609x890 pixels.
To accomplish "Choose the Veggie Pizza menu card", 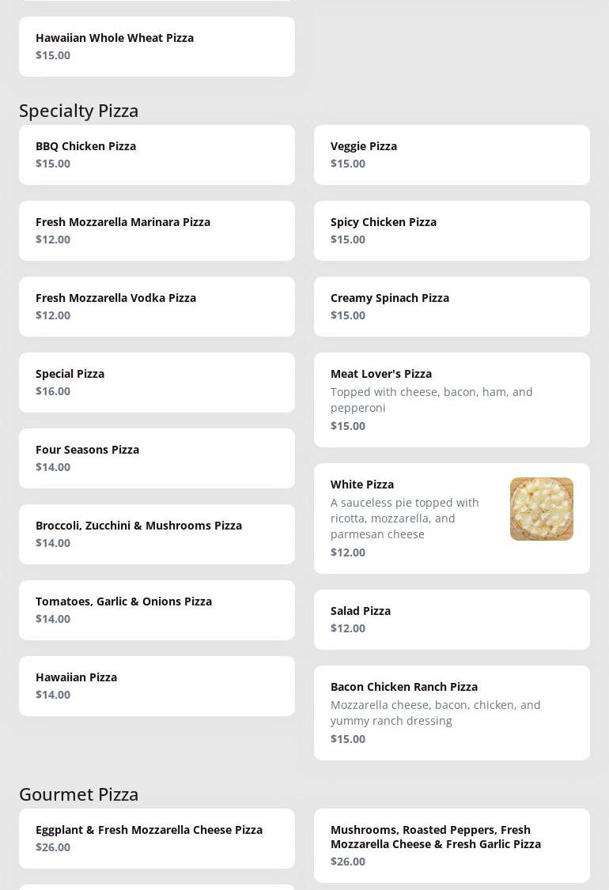I will click(452, 155).
